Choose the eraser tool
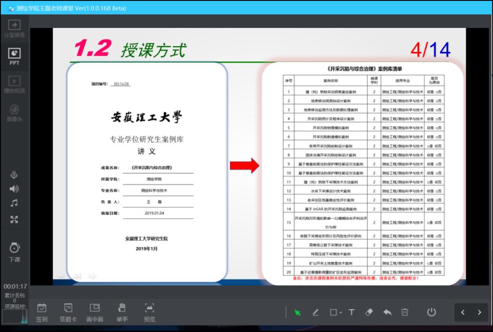493x332 pixels. click(x=369, y=312)
